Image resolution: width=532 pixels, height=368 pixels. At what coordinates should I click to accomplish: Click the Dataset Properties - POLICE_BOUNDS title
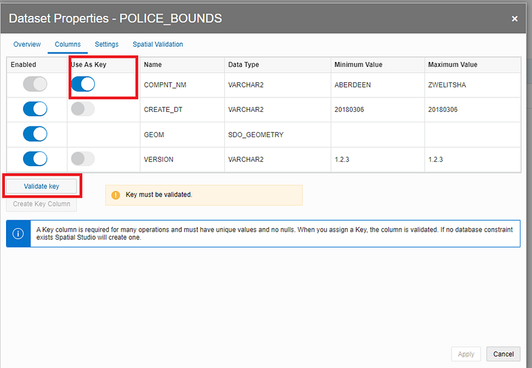pyautogui.click(x=116, y=18)
